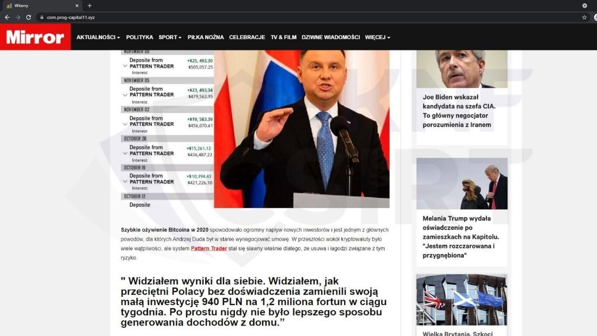
Task: Click the padlock site info icon
Action: pos(42,17)
